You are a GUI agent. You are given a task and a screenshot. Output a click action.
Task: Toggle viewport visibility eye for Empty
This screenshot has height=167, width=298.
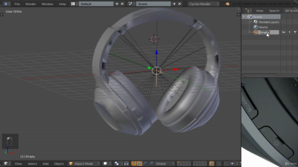(284, 32)
